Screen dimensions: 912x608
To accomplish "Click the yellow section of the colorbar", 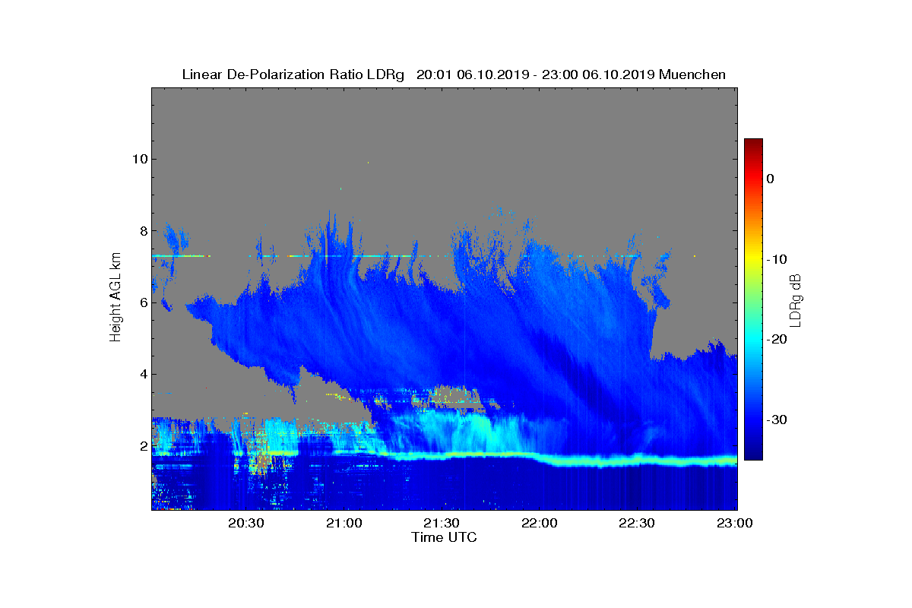I will [753, 255].
